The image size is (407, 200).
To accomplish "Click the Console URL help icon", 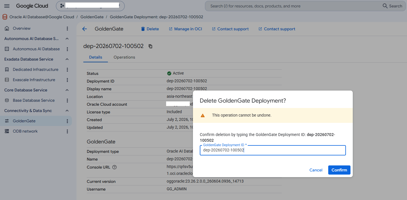I will point(114,167).
